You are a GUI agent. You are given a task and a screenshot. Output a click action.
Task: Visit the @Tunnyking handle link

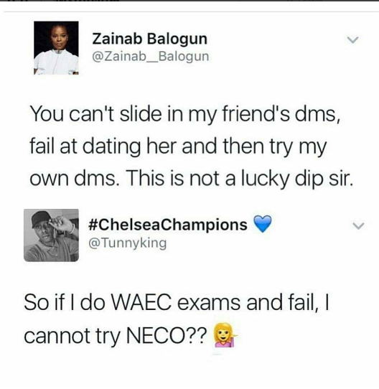pos(127,243)
